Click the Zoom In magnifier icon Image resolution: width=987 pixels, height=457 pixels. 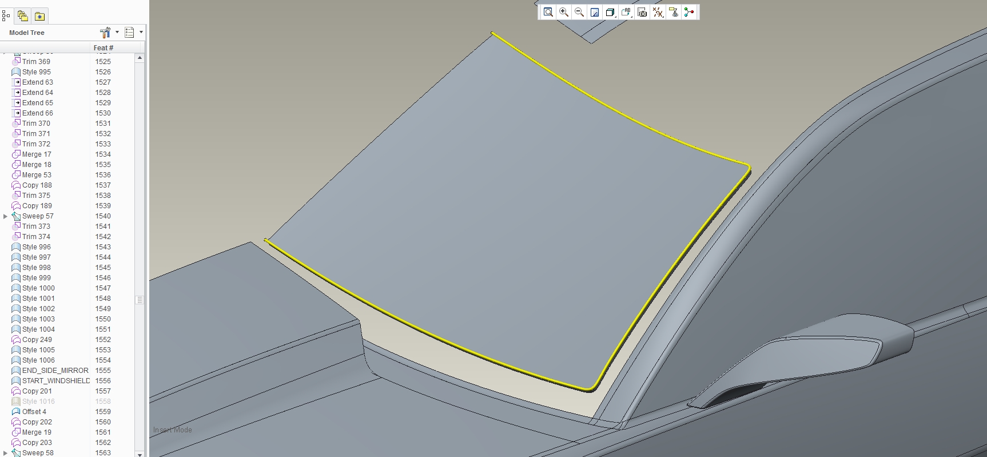564,12
